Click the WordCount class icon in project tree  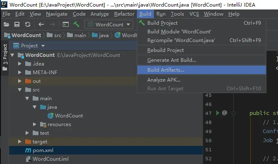(50, 116)
